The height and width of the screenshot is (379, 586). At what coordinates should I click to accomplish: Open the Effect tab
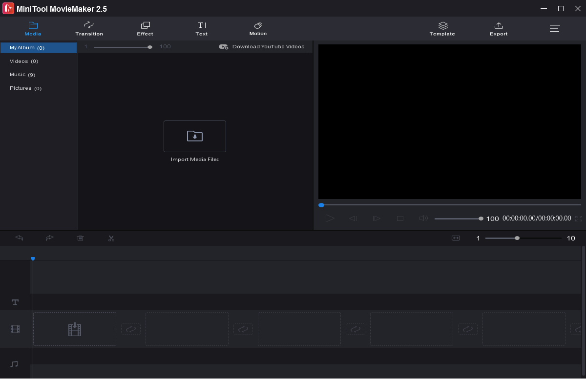click(145, 29)
